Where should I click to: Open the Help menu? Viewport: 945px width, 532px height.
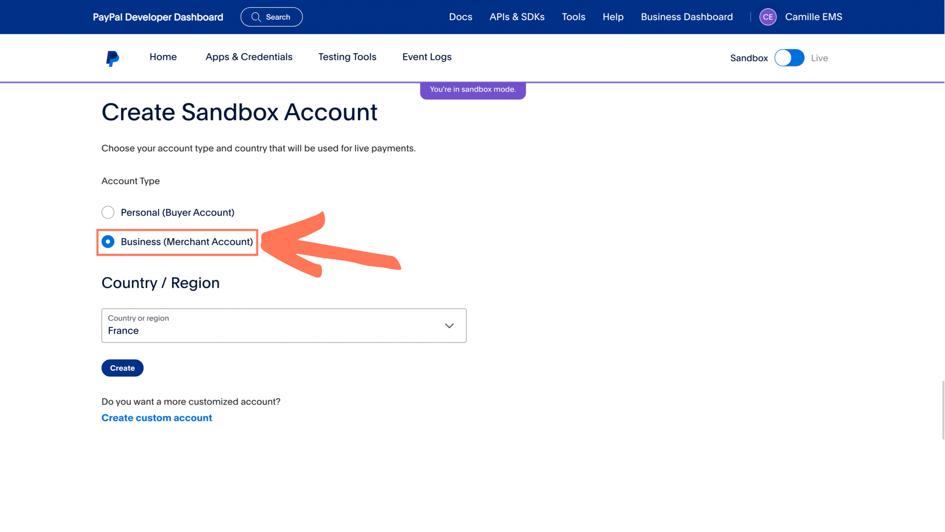tap(613, 17)
